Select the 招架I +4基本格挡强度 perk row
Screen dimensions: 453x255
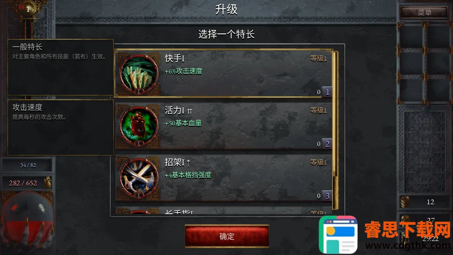224,178
